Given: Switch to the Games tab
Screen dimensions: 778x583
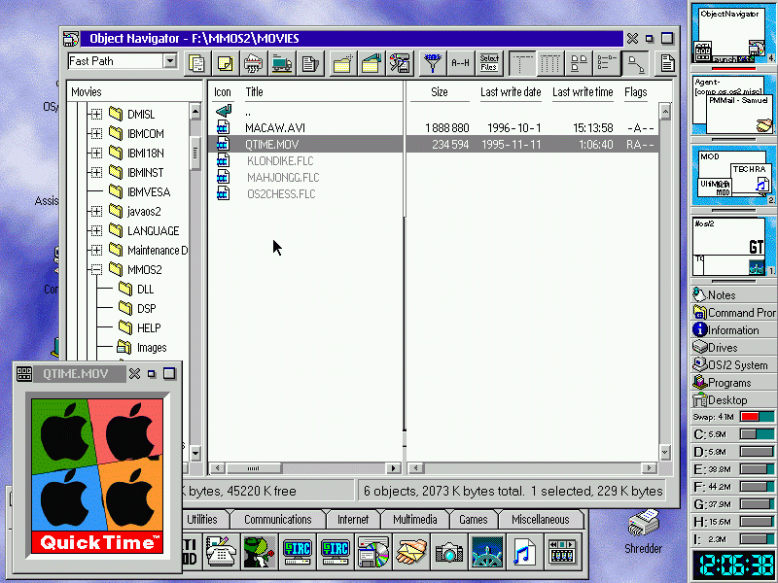Looking at the screenshot, I should (474, 520).
